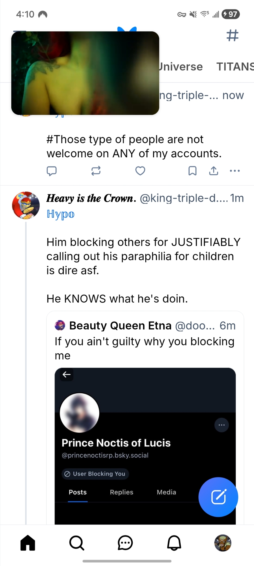Tap the blurred floating image preview

click(x=85, y=73)
